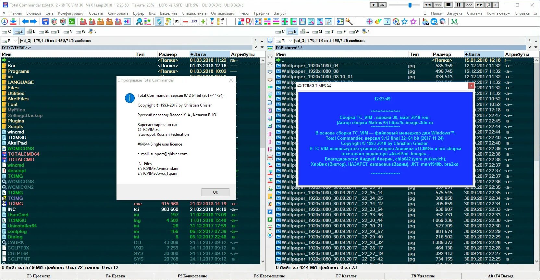Viewport: 540px width, 280px height.
Task: Open the Оптимизация menu
Action: coord(223,13)
